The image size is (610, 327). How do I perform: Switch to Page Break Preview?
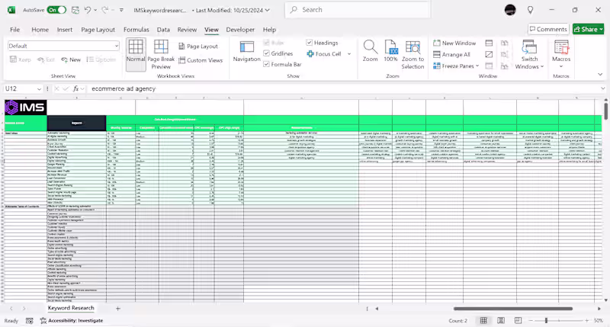(x=161, y=54)
